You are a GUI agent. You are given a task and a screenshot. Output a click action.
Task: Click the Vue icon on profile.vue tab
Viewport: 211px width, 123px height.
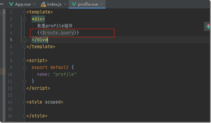coord(74,4)
